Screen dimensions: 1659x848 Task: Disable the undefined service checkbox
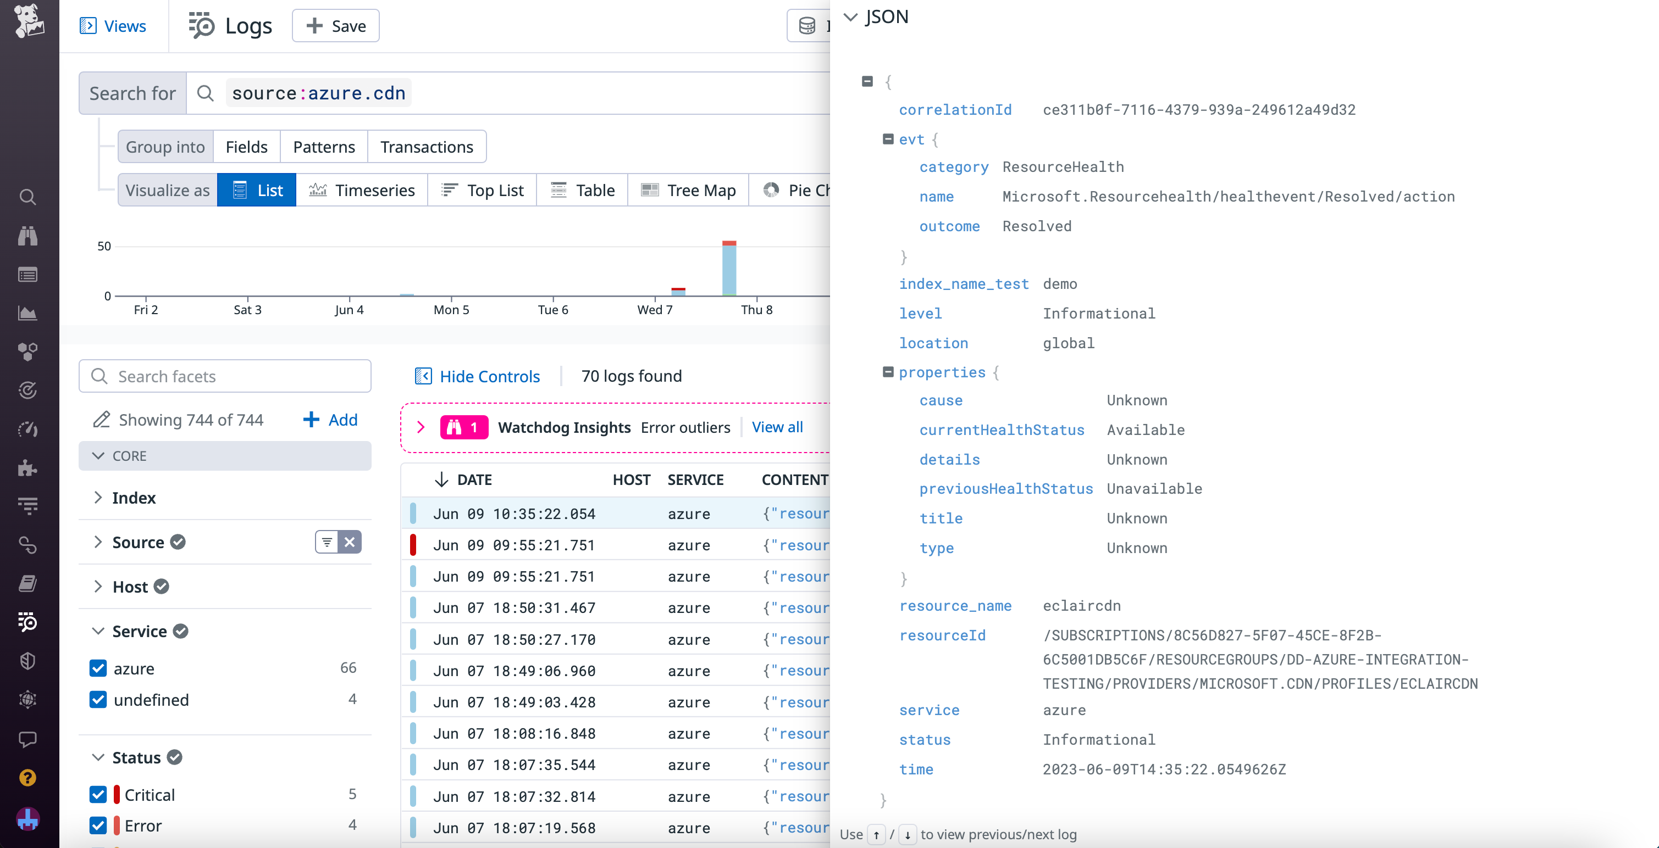coord(98,701)
